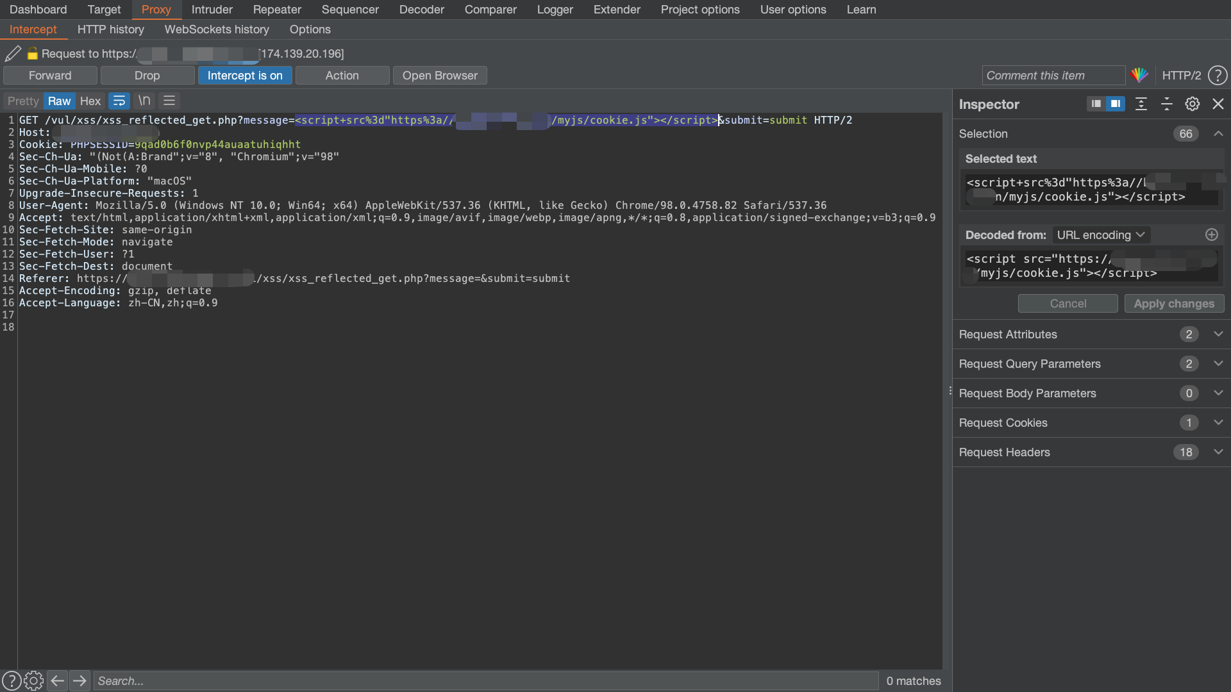Click the lock icon beside Request to
This screenshot has height=692, width=1231.
[x=33, y=54]
